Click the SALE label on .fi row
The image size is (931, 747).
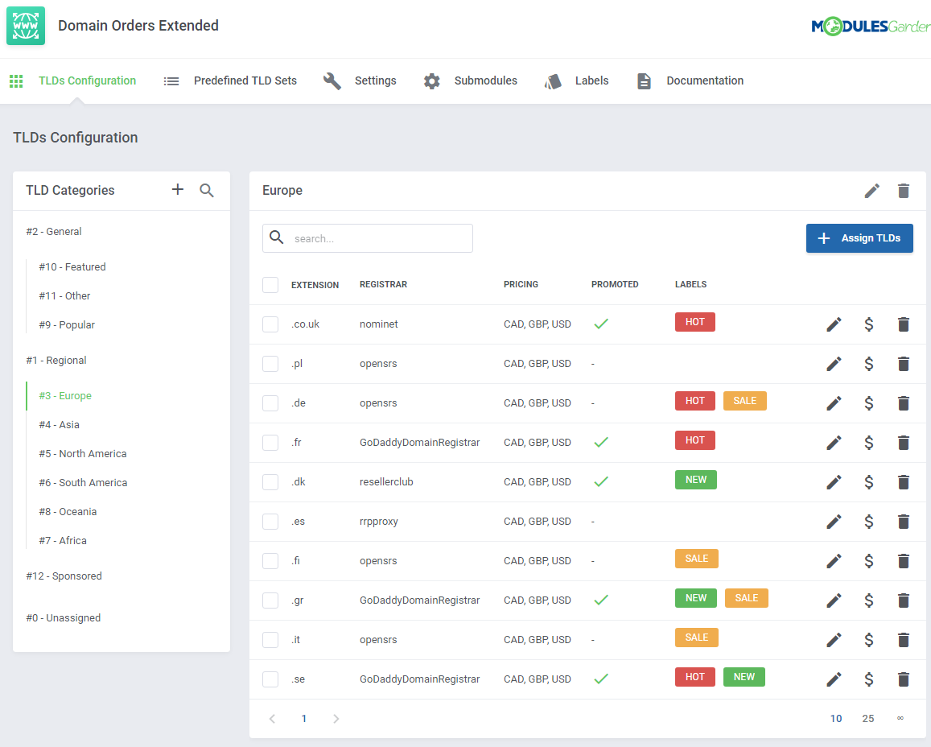pos(697,559)
